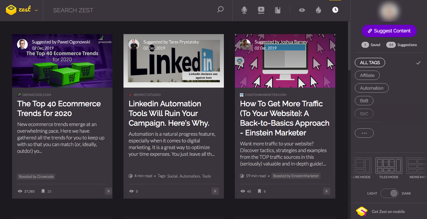Click the eye icon with 3 views

[x=131, y=191]
